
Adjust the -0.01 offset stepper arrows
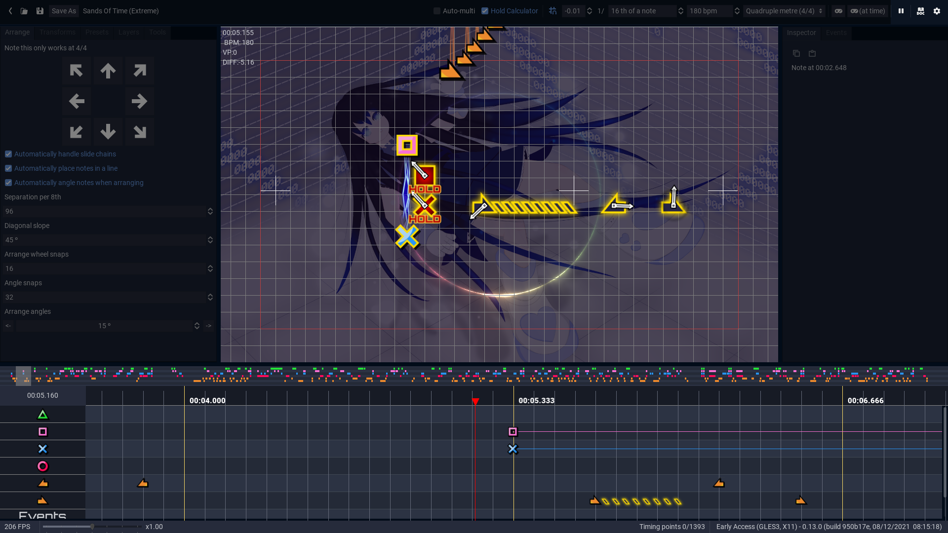pos(590,11)
